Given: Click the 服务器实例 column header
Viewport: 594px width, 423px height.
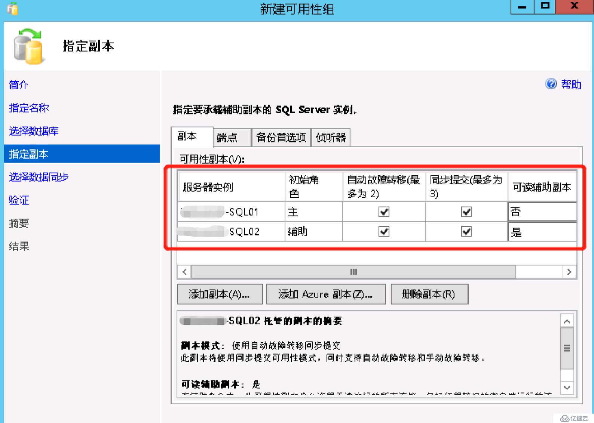Looking at the screenshot, I should click(x=232, y=186).
